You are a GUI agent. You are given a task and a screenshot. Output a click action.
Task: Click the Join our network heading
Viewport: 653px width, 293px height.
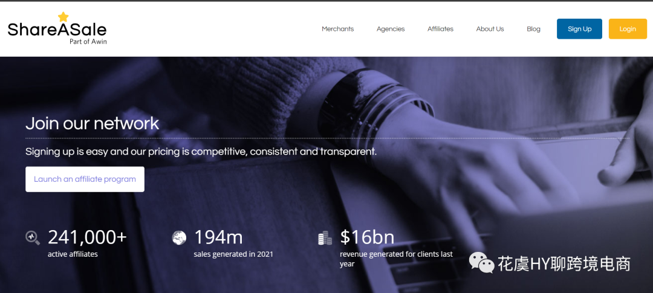click(x=92, y=123)
